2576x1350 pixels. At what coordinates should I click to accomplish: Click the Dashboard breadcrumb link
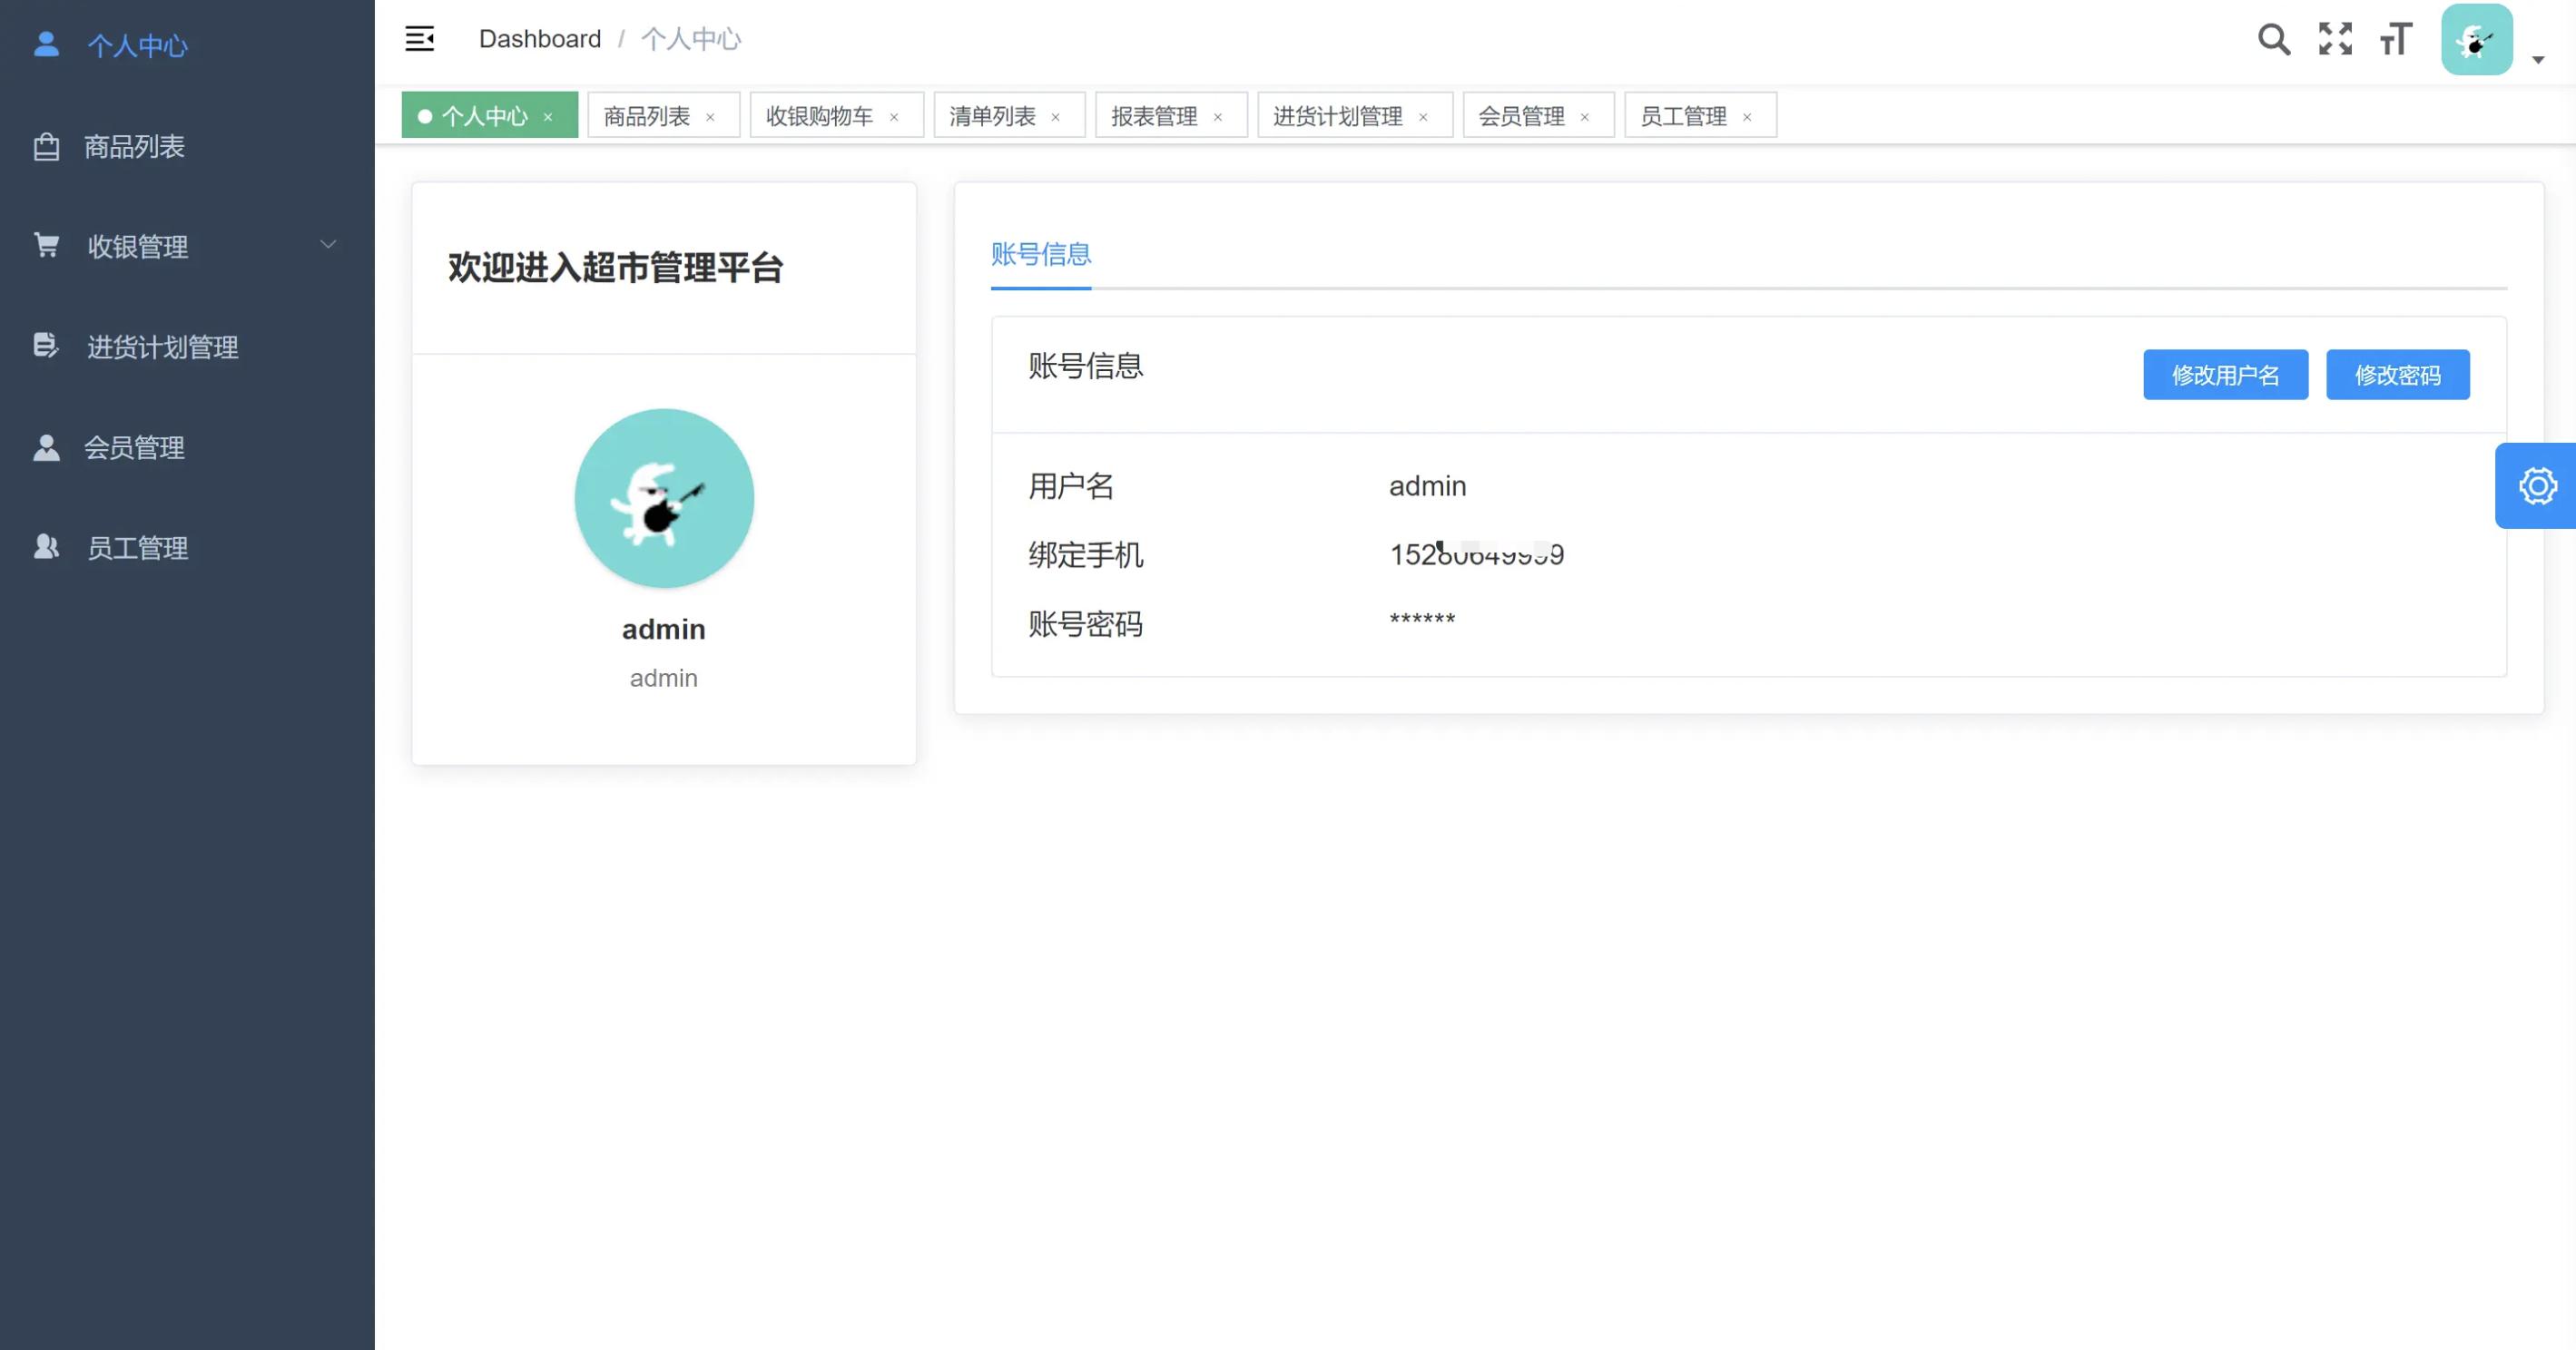pyautogui.click(x=539, y=39)
